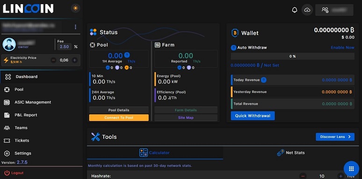Click the Today Revenue help icon
The height and width of the screenshot is (179, 362).
[263, 80]
